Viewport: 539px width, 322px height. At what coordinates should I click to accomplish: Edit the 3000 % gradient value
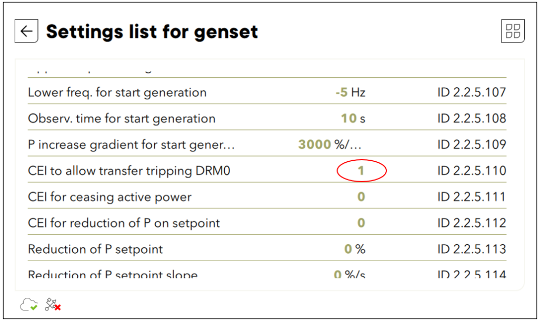click(330, 144)
